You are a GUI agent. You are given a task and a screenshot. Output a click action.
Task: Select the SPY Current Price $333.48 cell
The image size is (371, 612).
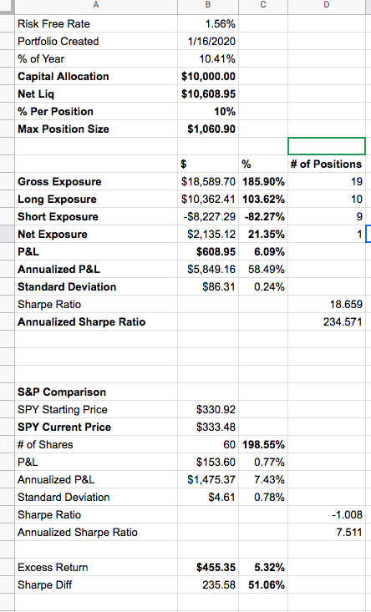click(208, 427)
